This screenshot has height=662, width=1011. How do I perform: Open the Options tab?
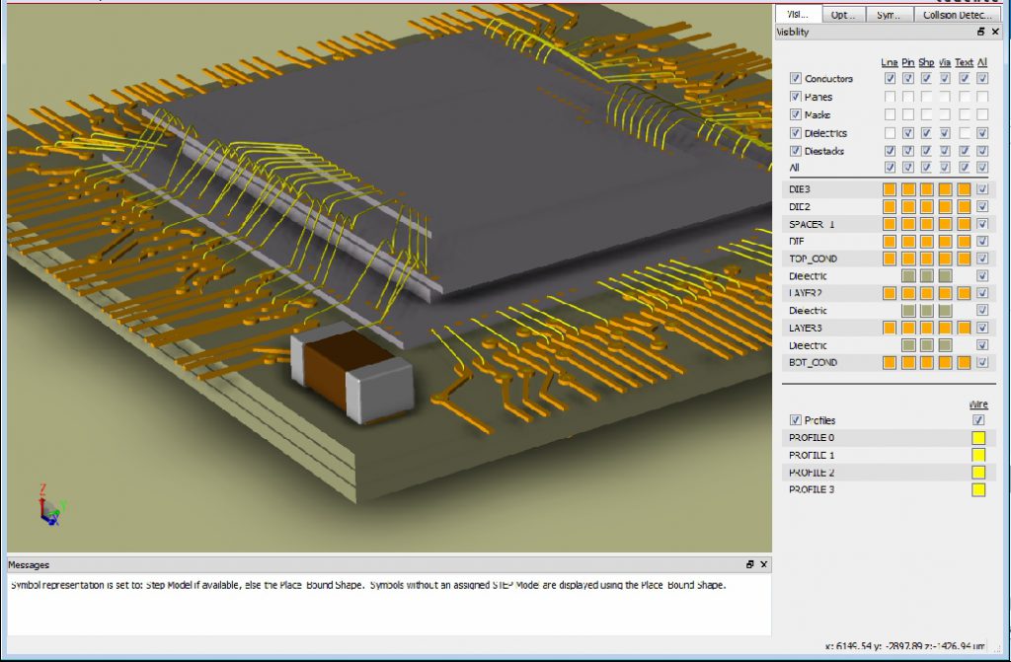click(x=843, y=15)
